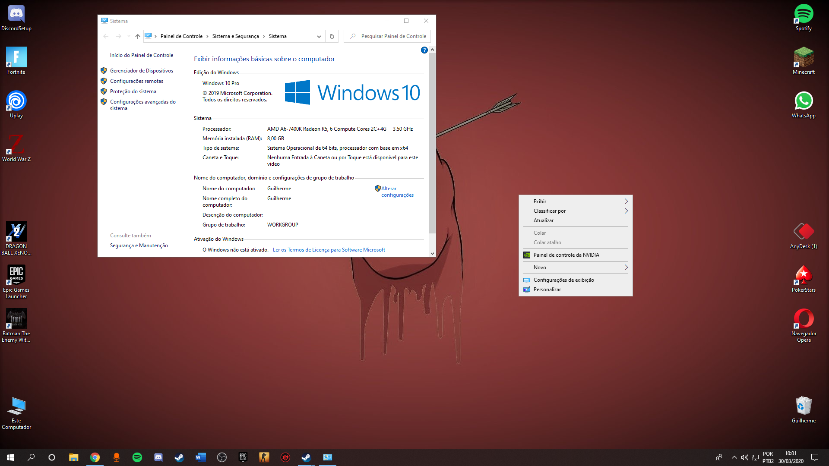
Task: Open Segurança e Manutenção link
Action: [139, 246]
